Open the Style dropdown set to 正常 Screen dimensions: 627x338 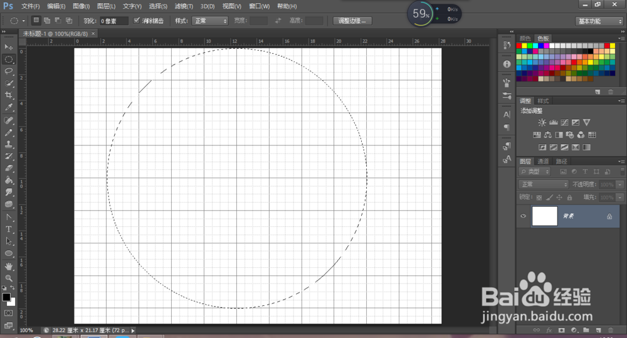click(210, 21)
